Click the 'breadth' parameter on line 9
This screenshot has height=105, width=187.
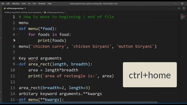pos(79,64)
